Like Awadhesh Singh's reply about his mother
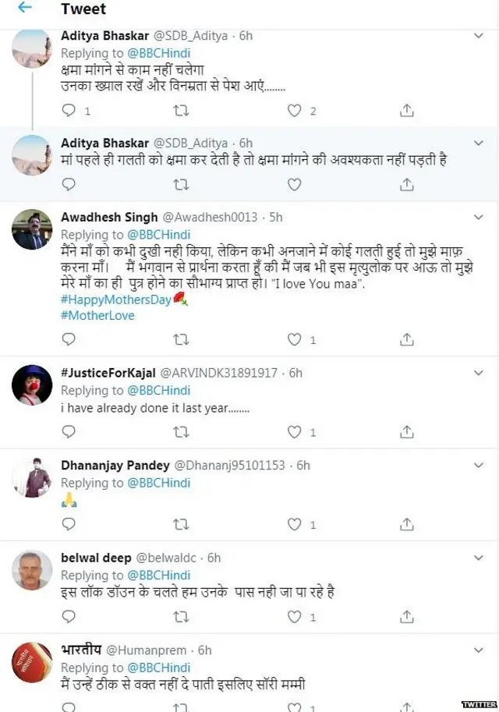This screenshot has width=499, height=712. tap(294, 339)
